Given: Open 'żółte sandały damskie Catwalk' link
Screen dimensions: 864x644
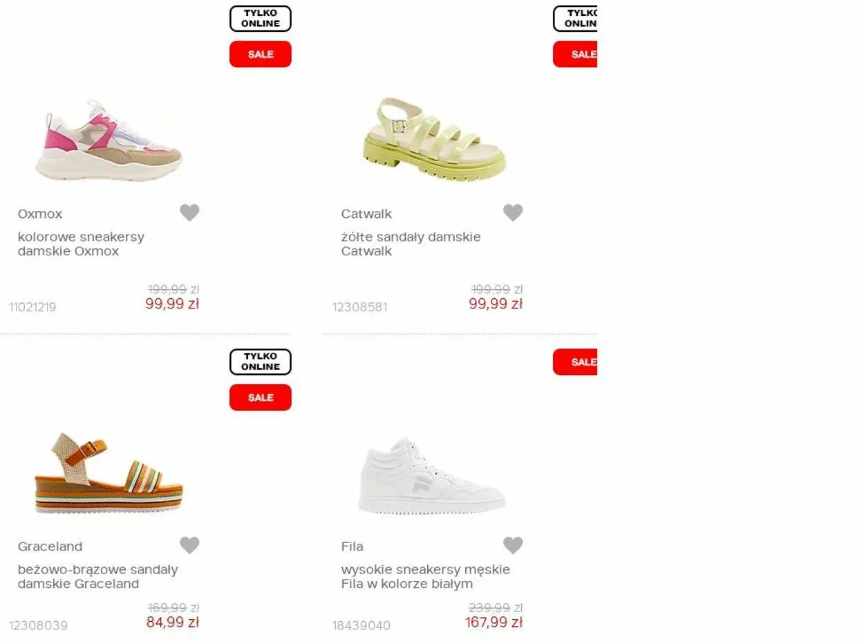Looking at the screenshot, I should [411, 243].
